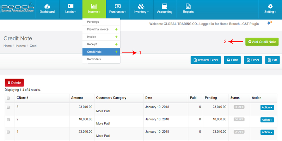
Task: Go to Income breadcrumb link
Action: tap(21, 46)
